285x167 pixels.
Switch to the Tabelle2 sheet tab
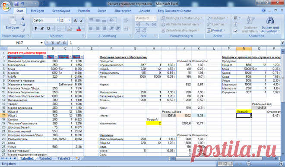pyautogui.click(x=45, y=158)
